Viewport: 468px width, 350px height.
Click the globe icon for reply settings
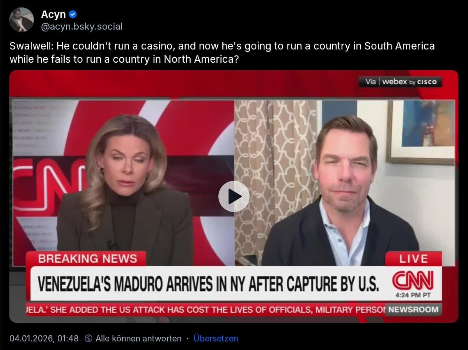coord(89,338)
